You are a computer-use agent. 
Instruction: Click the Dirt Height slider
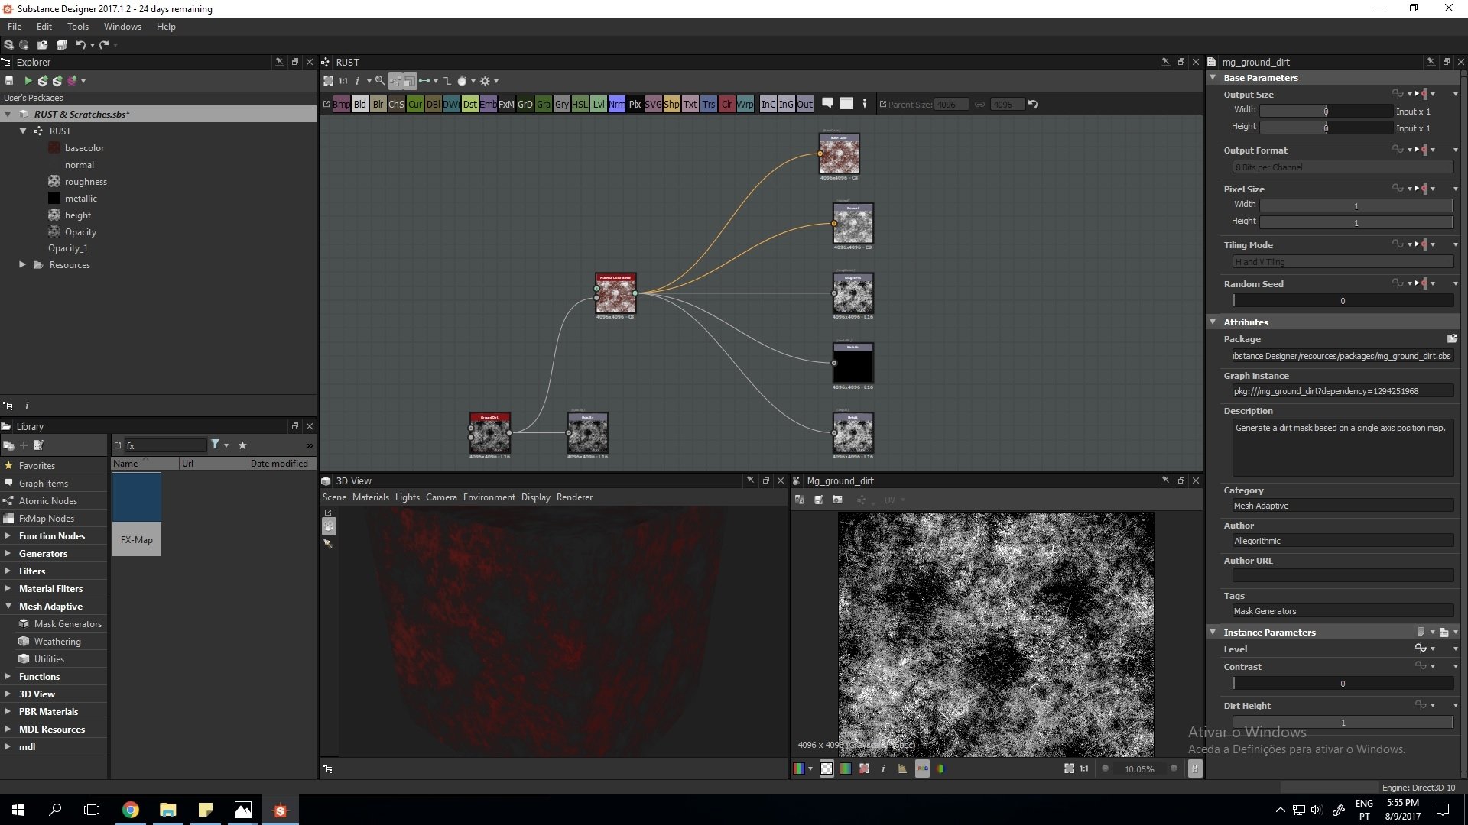(1343, 723)
